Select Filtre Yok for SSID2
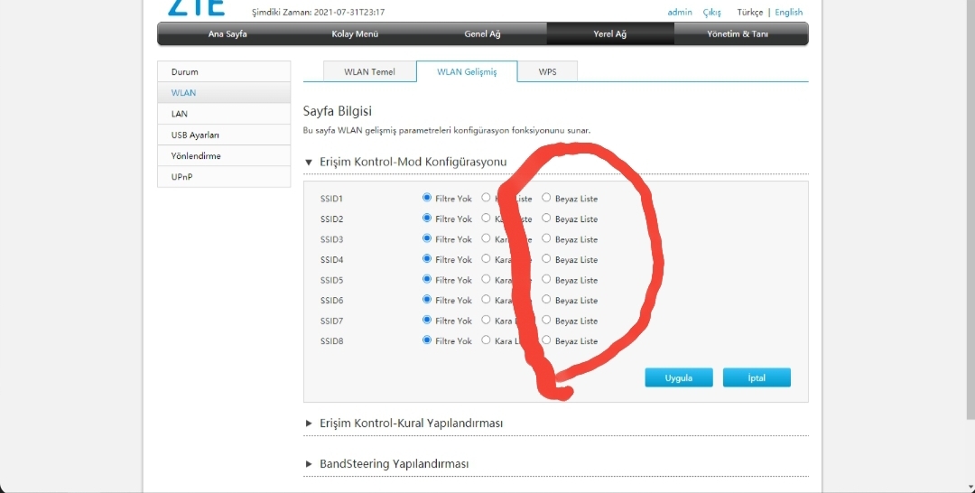 (x=426, y=219)
